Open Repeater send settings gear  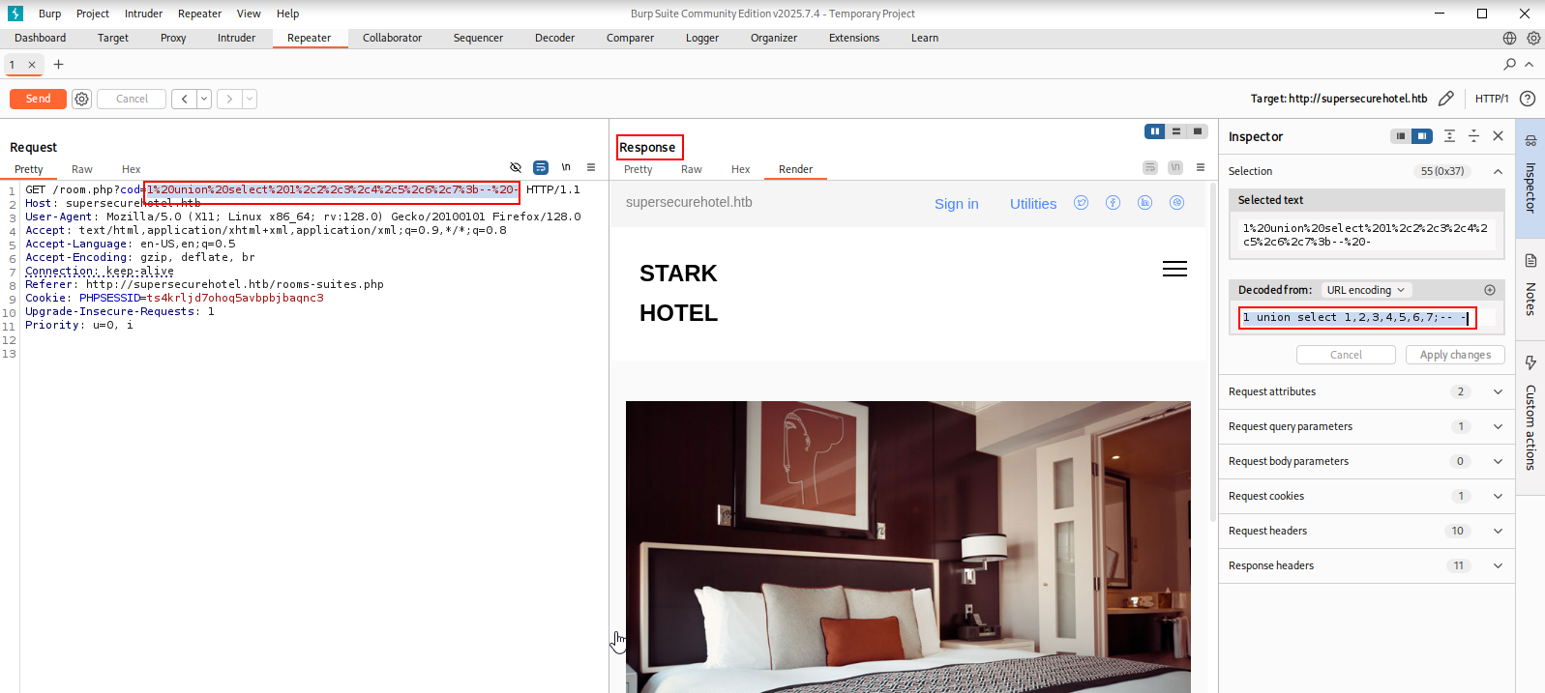click(x=82, y=99)
